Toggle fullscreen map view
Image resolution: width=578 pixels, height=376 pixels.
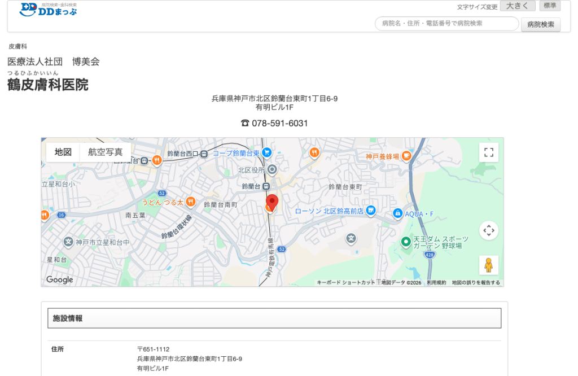[x=489, y=152]
